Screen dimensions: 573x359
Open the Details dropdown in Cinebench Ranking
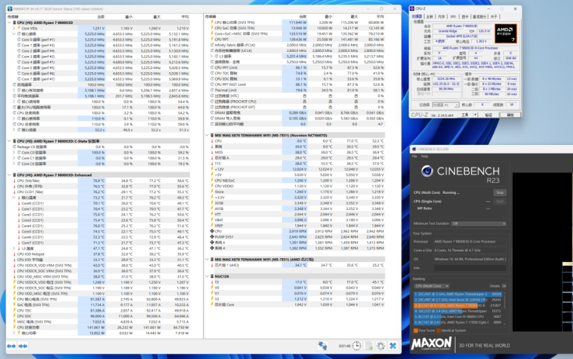point(504,286)
